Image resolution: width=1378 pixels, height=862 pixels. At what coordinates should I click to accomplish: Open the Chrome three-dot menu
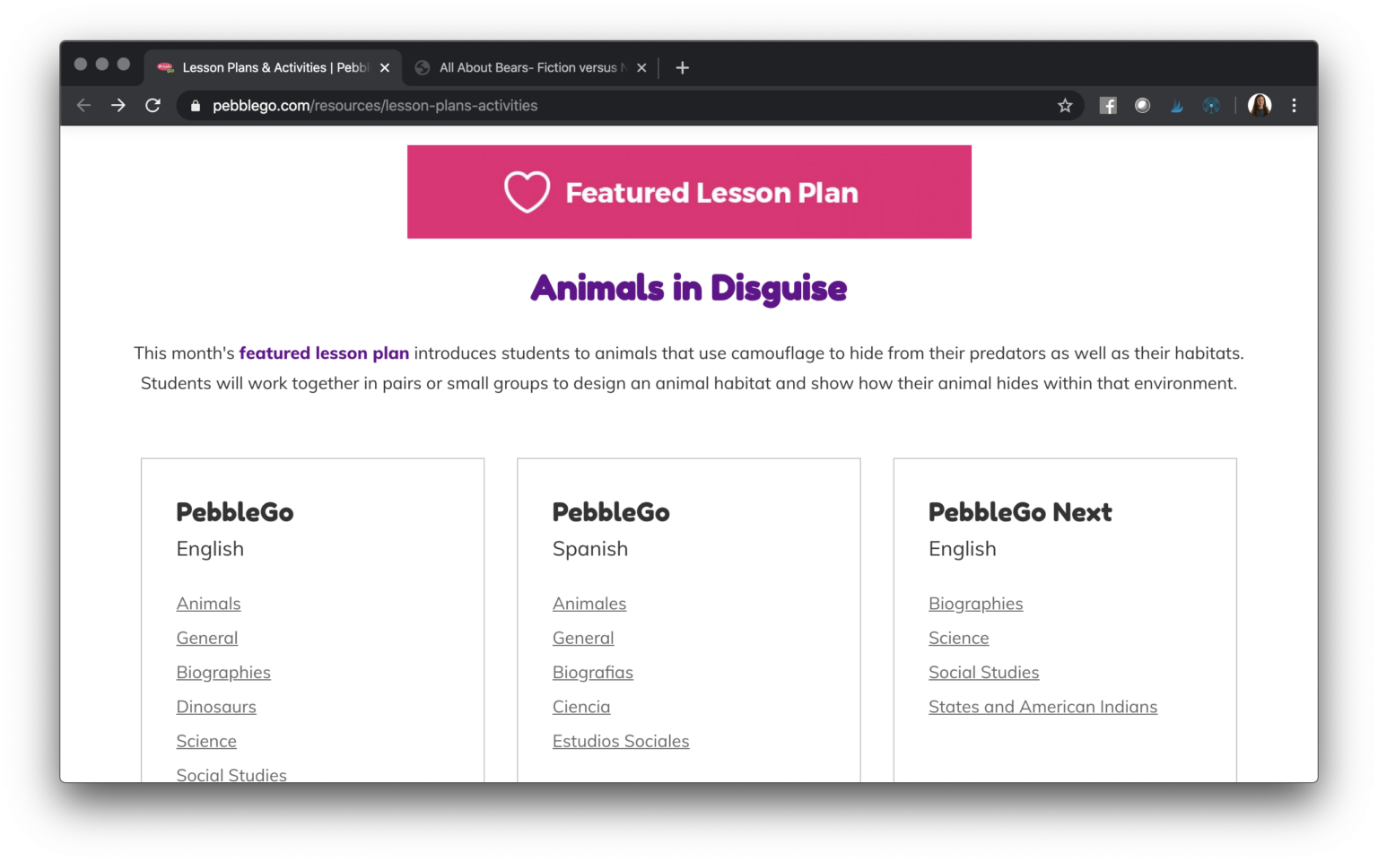tap(1294, 105)
